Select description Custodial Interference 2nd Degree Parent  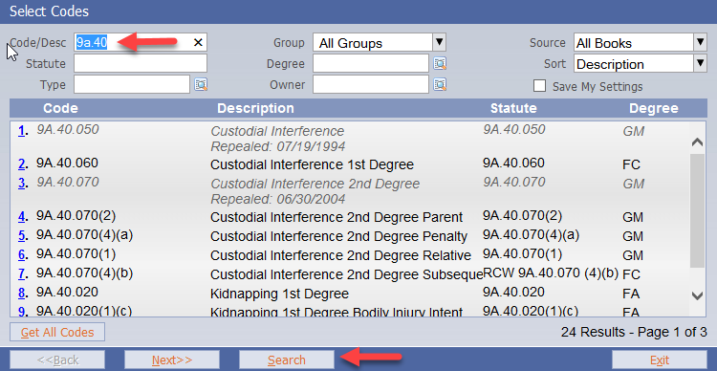[x=337, y=217]
